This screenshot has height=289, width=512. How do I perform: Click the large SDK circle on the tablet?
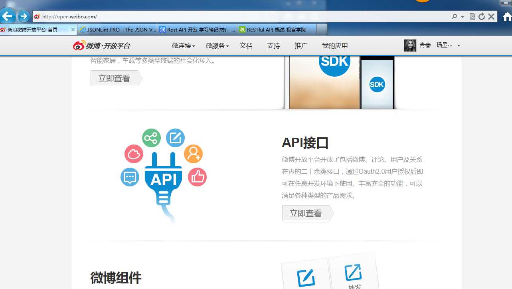[335, 62]
